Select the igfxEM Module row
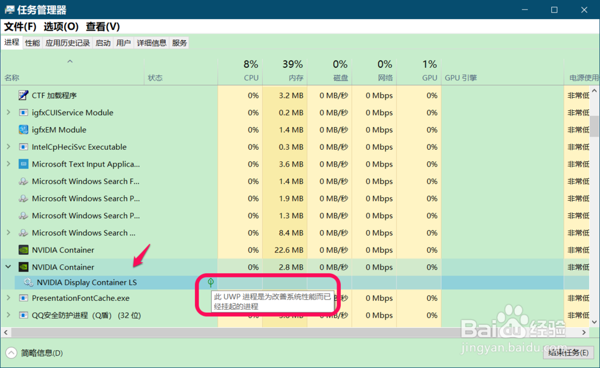 [295, 129]
